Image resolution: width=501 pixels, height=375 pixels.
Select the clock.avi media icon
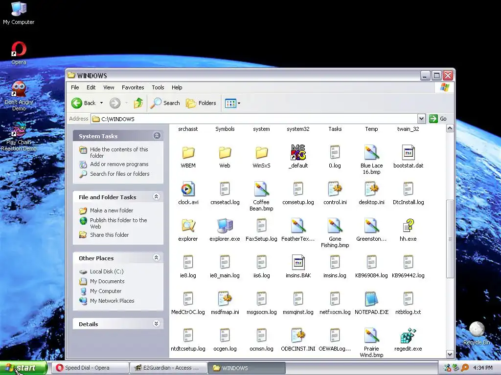coord(188,189)
